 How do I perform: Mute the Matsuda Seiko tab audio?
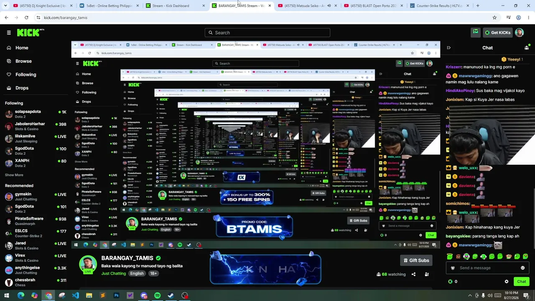click(x=329, y=6)
